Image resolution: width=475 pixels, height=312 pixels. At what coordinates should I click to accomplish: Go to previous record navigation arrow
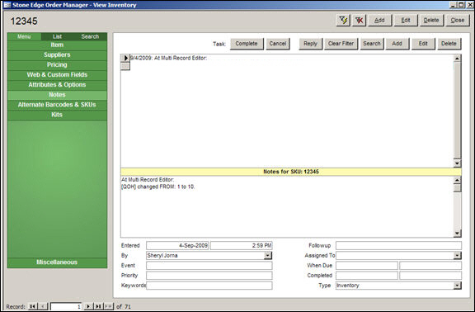click(43, 306)
